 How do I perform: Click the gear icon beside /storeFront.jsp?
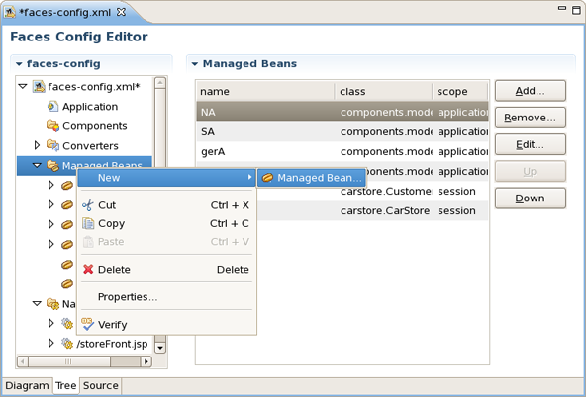click(67, 343)
